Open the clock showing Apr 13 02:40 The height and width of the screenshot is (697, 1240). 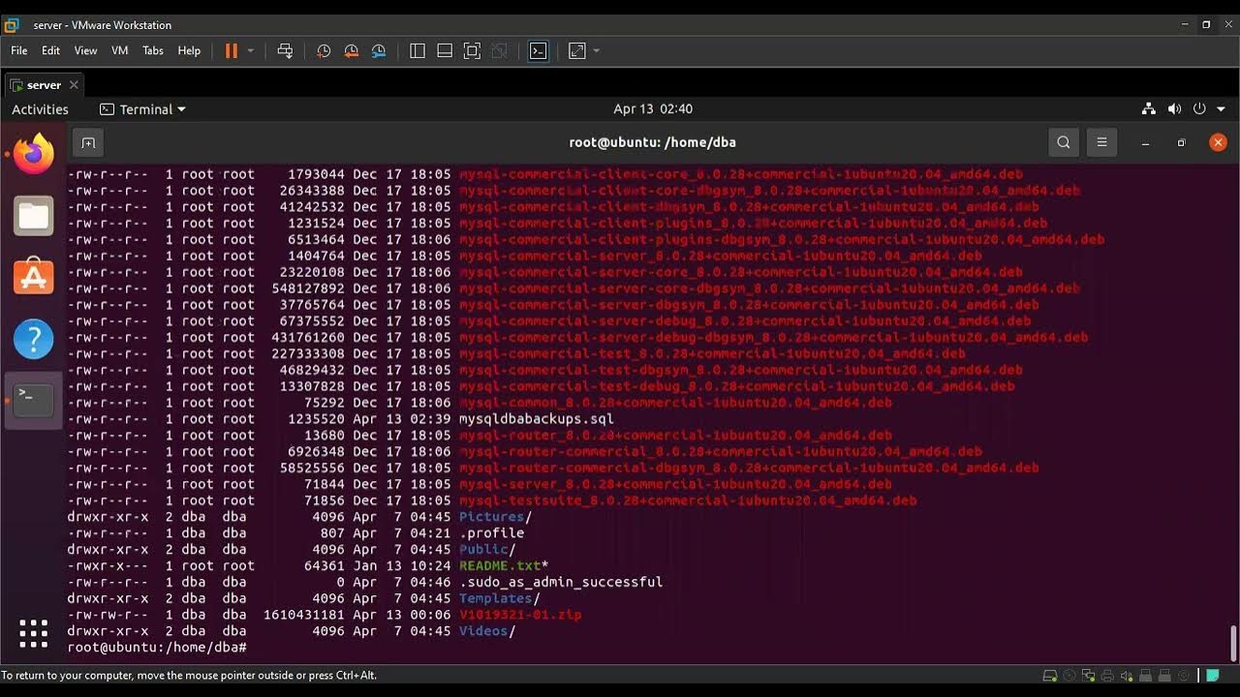tap(653, 109)
